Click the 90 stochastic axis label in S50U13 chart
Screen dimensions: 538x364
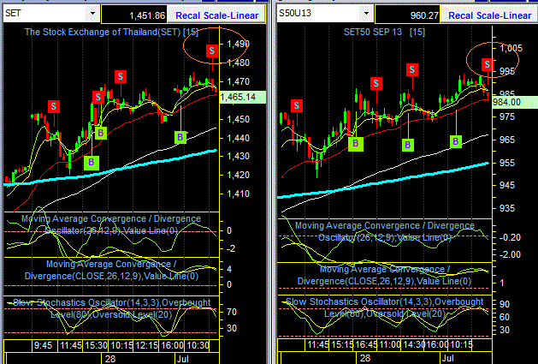point(505,304)
